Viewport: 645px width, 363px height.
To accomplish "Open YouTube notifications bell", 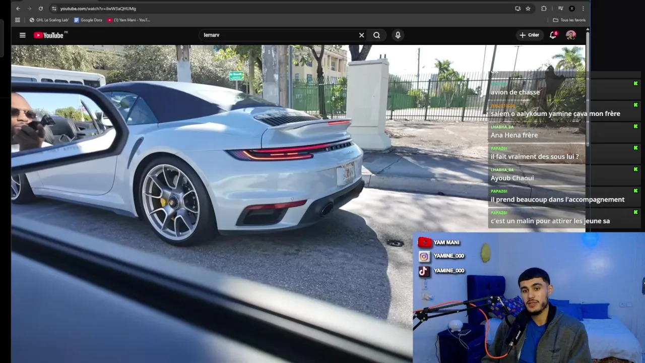I will (x=553, y=35).
